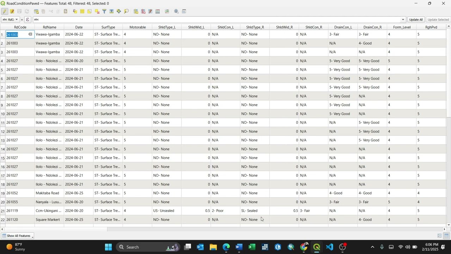Click pan map to selected rows icon

(x=119, y=11)
